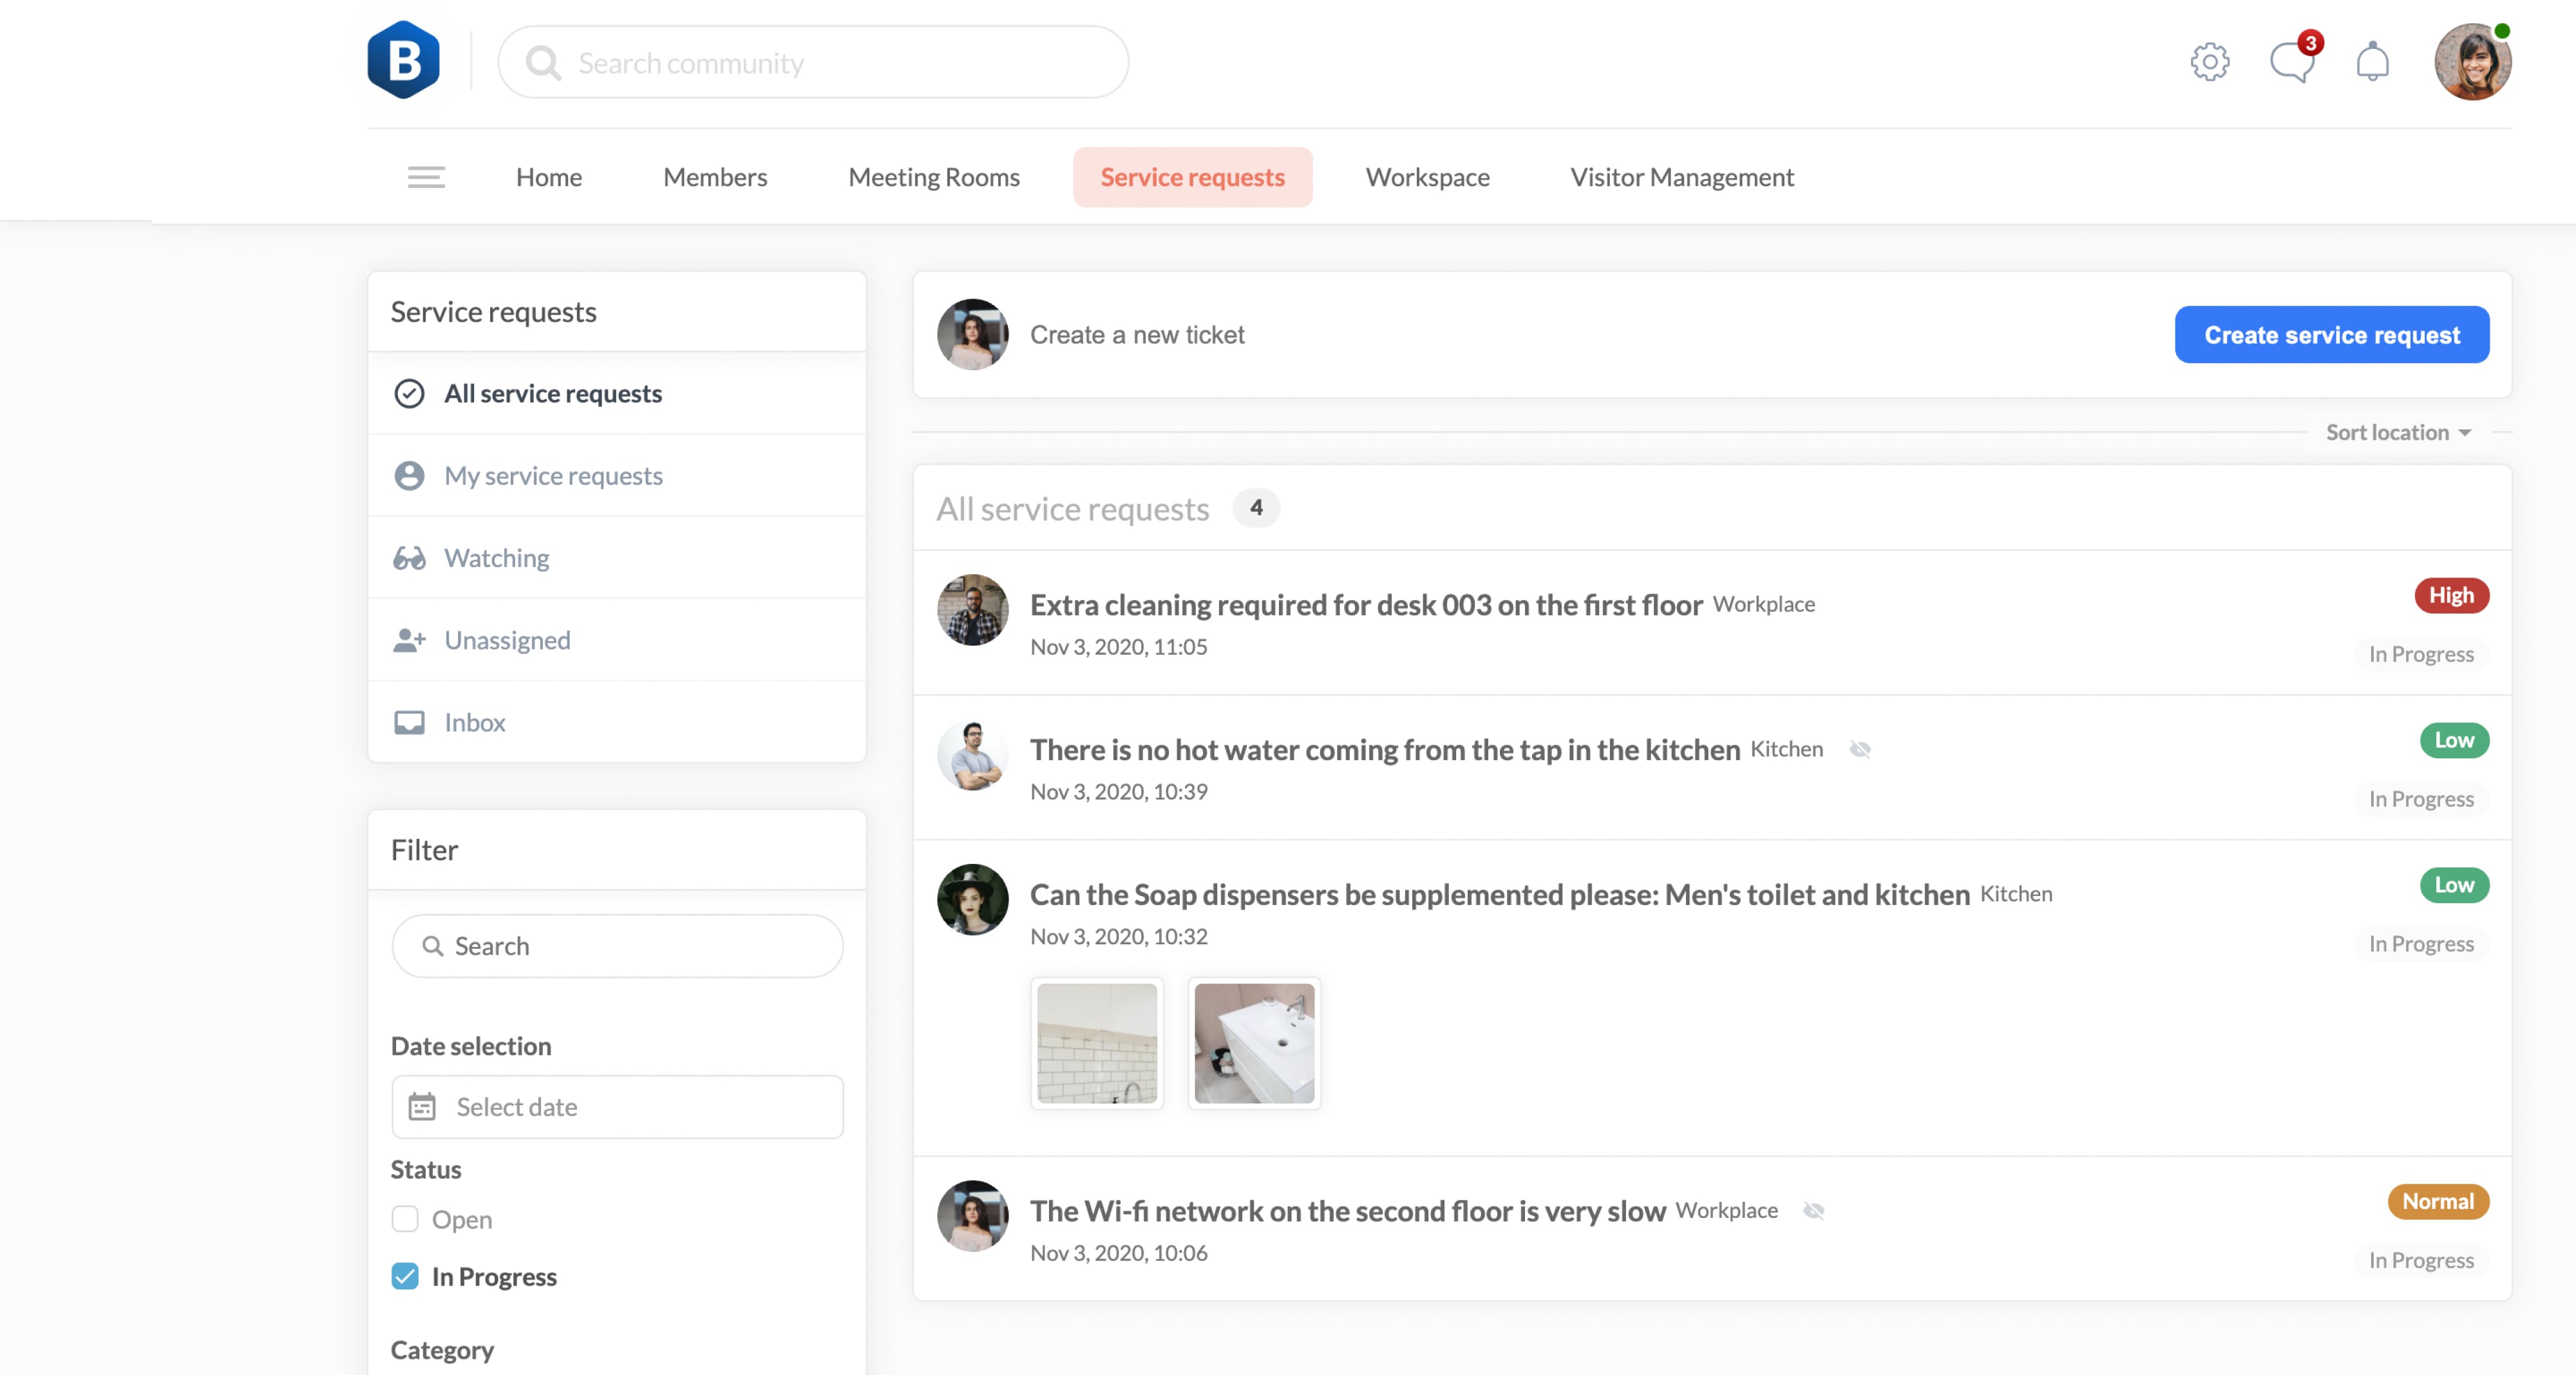Click the blue B logo
The image size is (2576, 1375).
403,60
